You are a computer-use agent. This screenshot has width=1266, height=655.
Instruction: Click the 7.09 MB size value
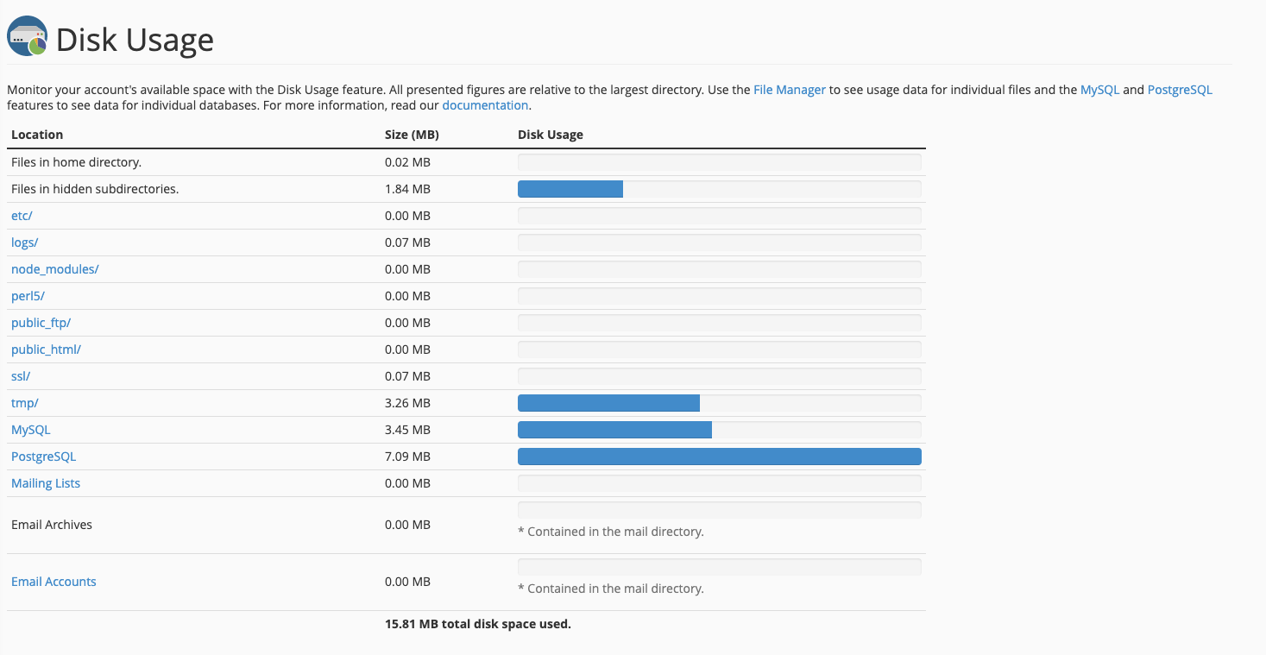(407, 457)
